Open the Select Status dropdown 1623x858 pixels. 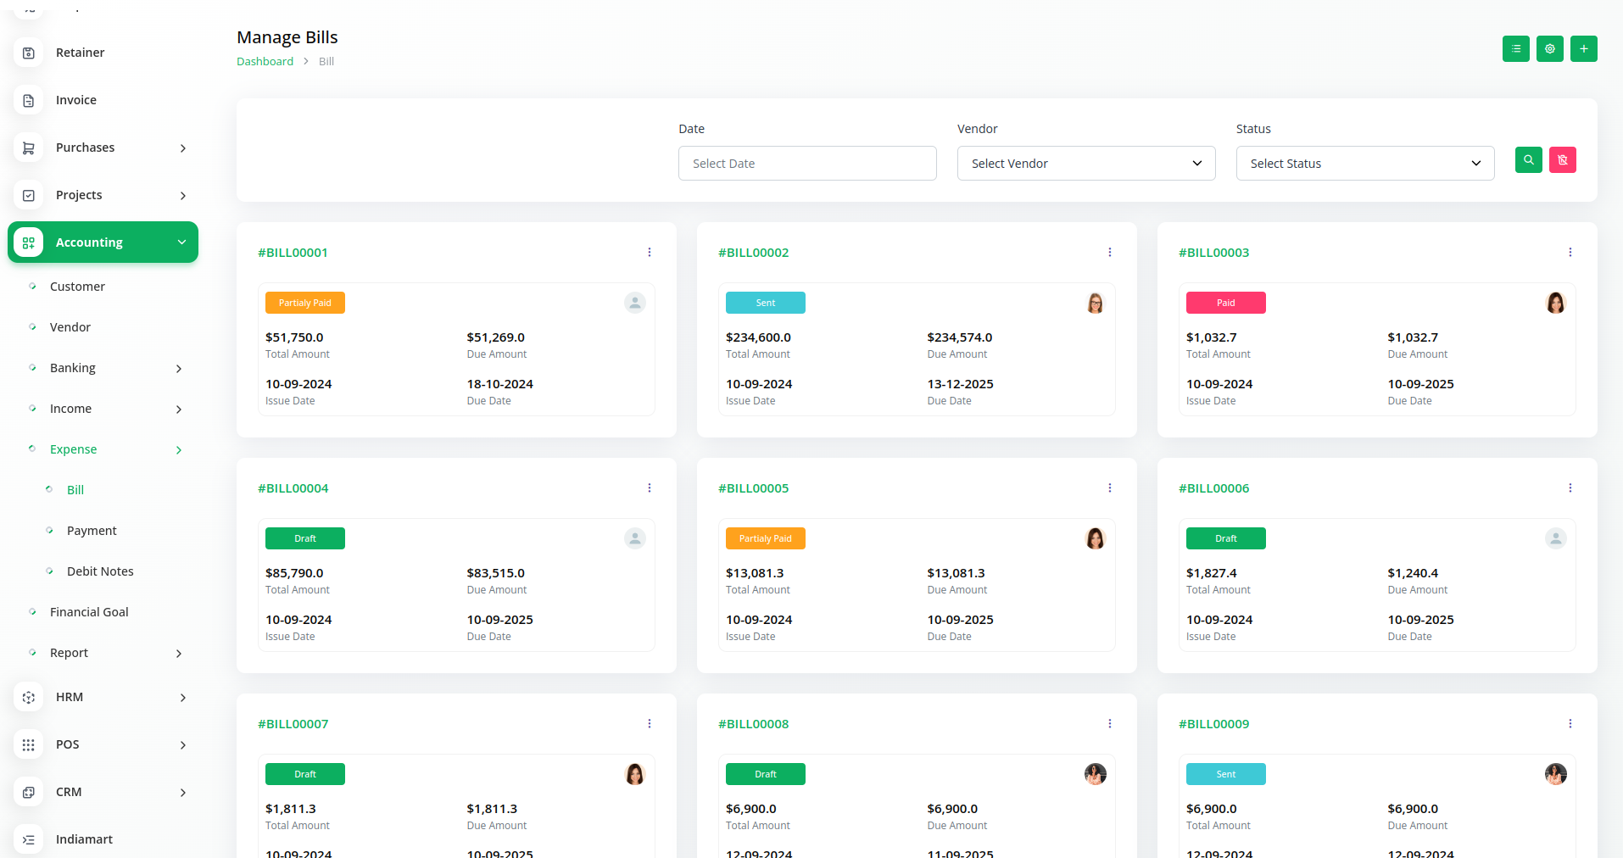tap(1364, 164)
